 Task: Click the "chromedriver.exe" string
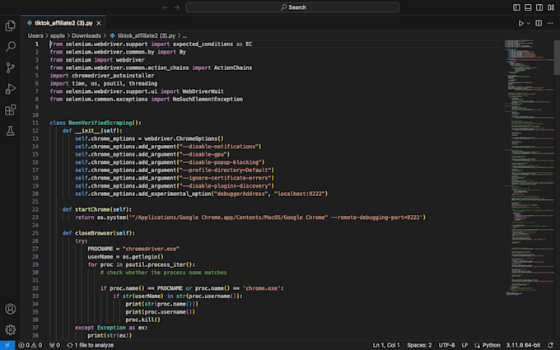pyautogui.click(x=151, y=249)
